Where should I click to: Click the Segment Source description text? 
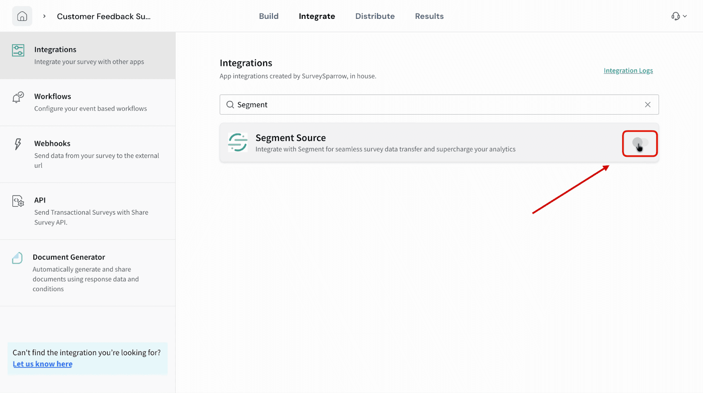click(x=385, y=149)
